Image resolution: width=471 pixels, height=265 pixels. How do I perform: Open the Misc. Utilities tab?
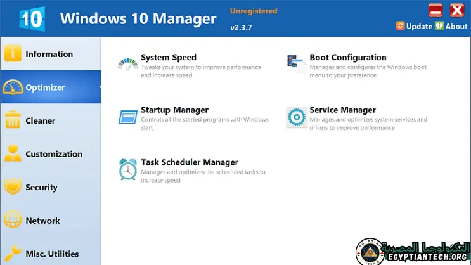[51, 251]
